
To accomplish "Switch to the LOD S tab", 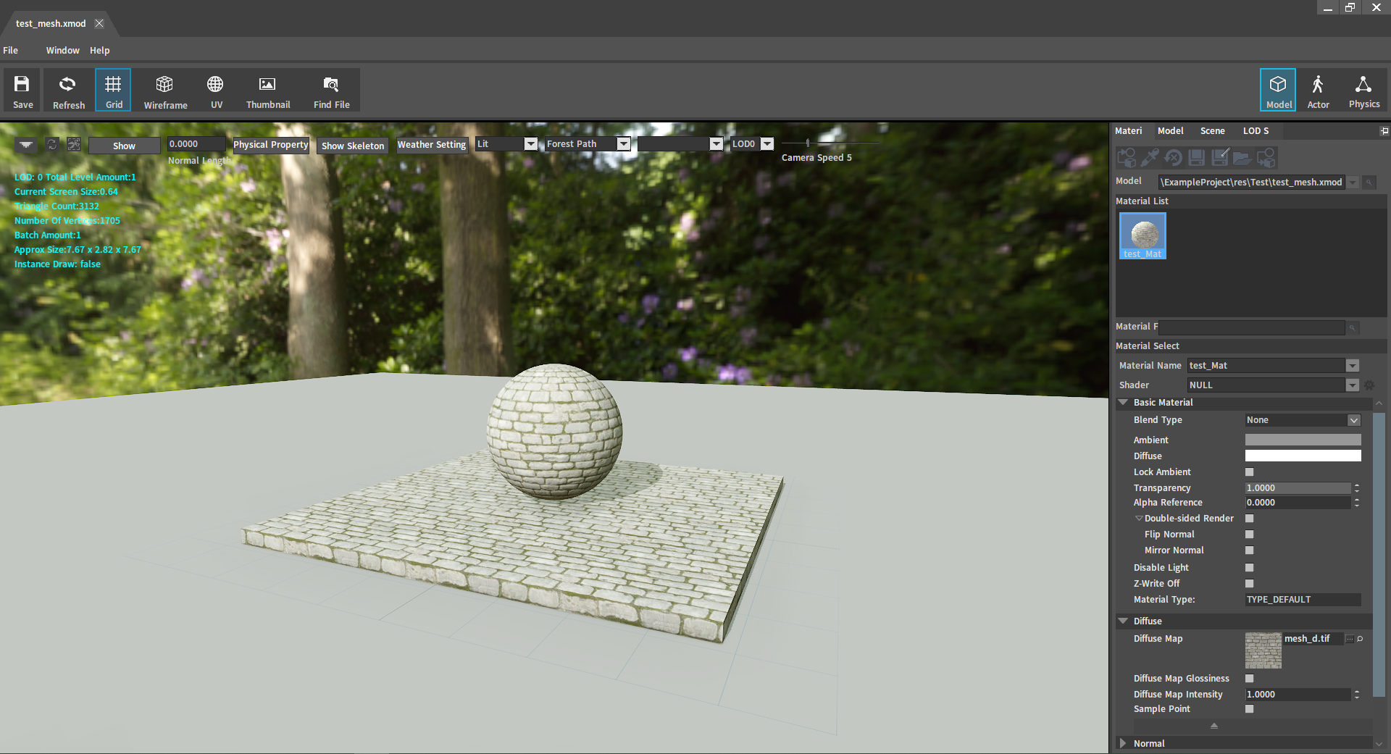I will pyautogui.click(x=1256, y=131).
